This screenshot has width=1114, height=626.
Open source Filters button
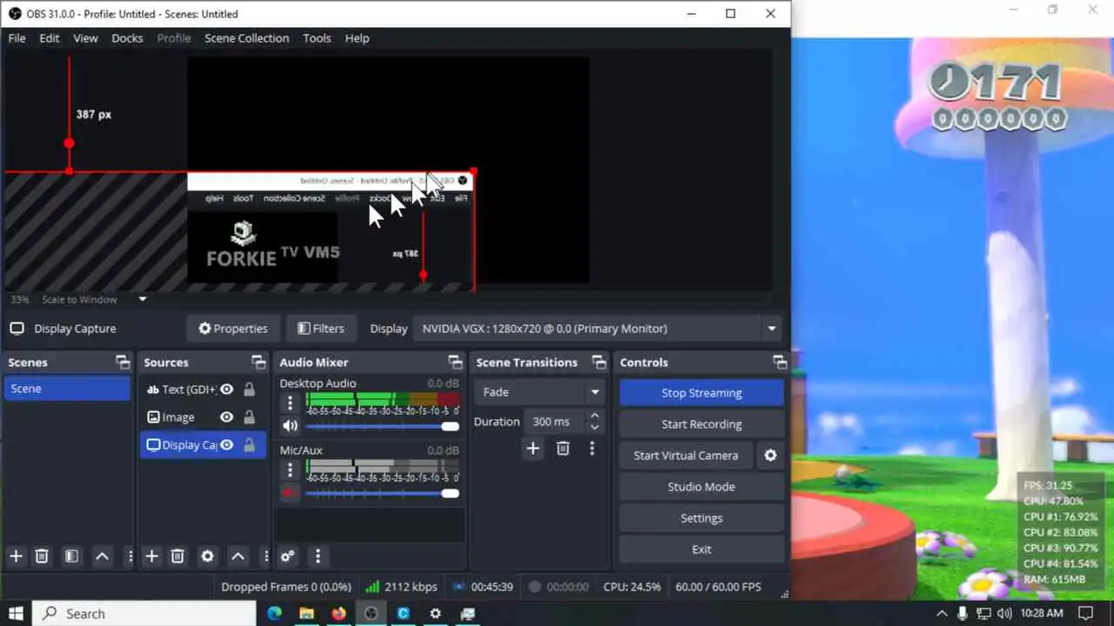321,329
